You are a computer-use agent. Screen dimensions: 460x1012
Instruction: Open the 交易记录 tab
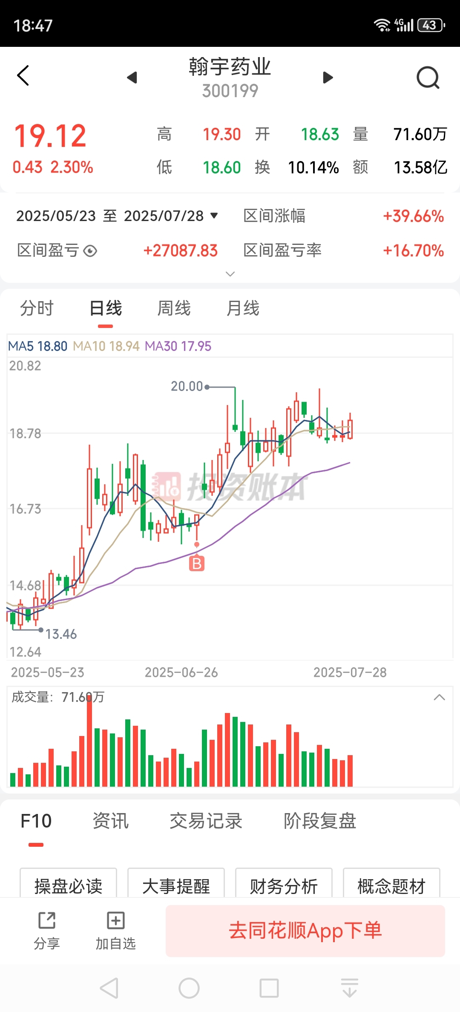[x=206, y=821]
